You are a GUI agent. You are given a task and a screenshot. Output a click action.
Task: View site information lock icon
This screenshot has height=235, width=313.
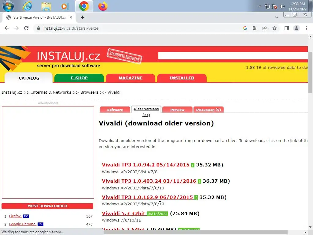click(39, 28)
